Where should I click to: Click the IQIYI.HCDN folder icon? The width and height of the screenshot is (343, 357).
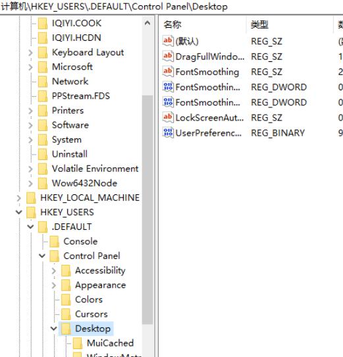[x=43, y=38]
